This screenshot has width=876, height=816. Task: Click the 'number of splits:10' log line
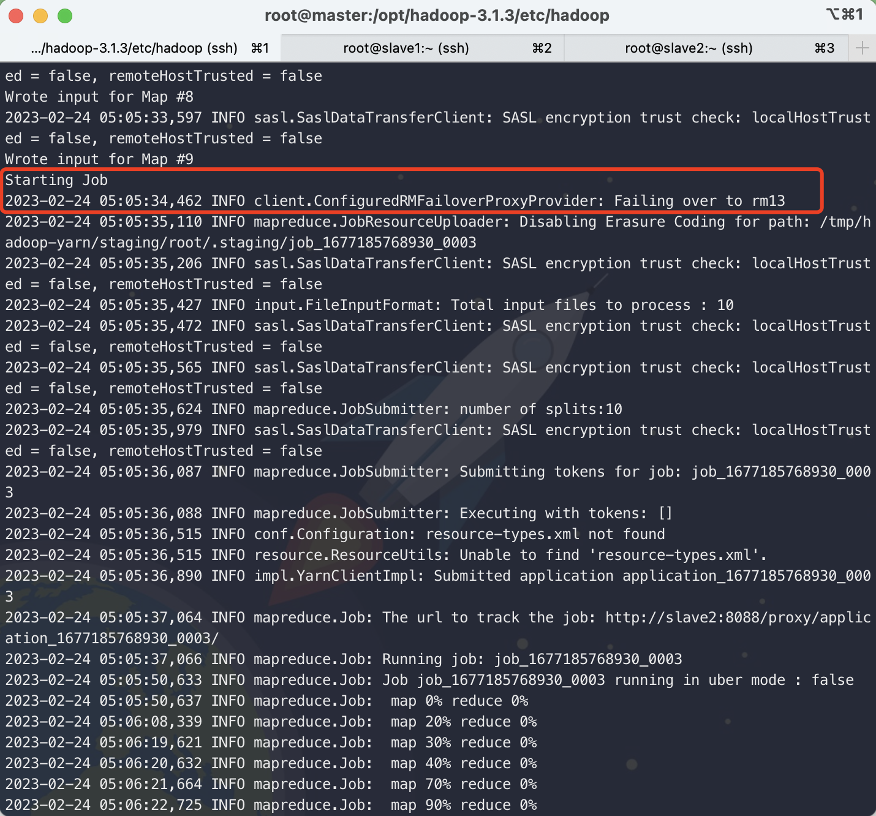(314, 409)
